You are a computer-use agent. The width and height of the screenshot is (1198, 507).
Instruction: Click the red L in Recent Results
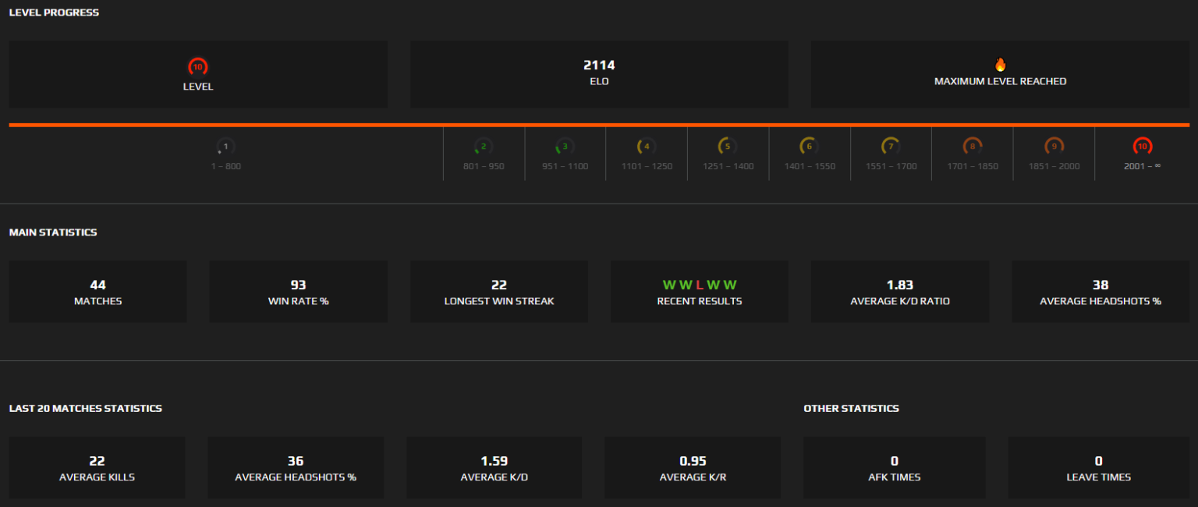[x=700, y=284]
